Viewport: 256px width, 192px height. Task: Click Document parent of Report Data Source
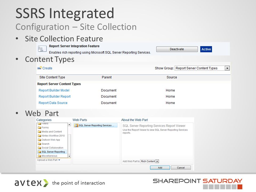click(109, 103)
